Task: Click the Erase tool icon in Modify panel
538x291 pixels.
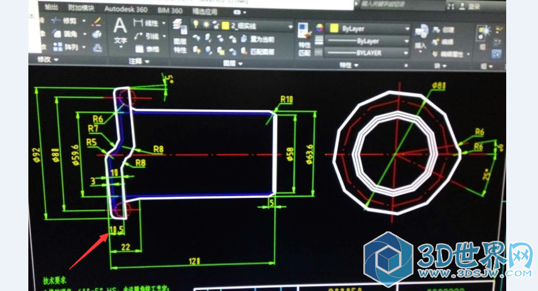Action: pos(97,21)
